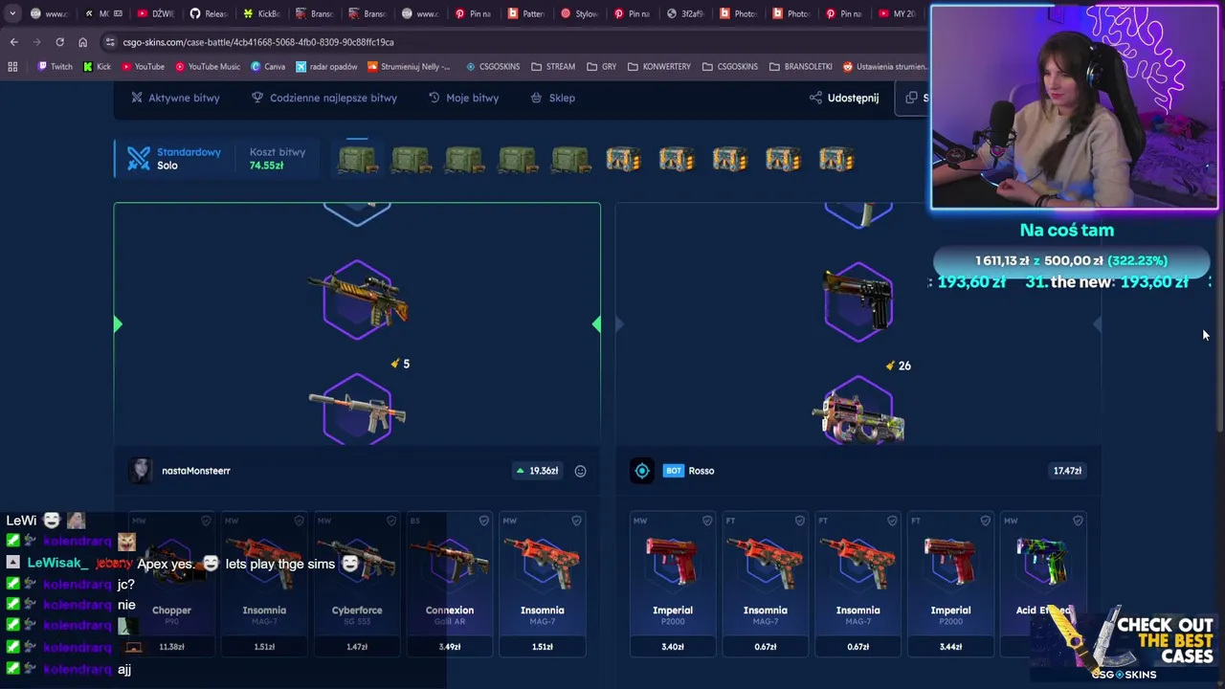
Task: Open the Chopper P90 skin card
Action: coord(171,586)
